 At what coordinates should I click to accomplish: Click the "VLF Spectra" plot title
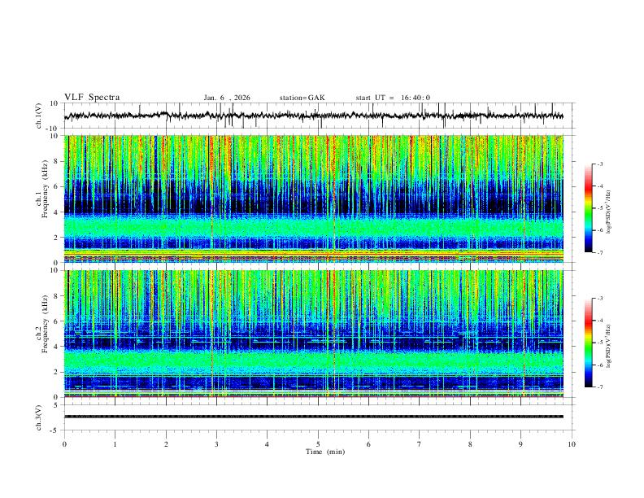92,98
